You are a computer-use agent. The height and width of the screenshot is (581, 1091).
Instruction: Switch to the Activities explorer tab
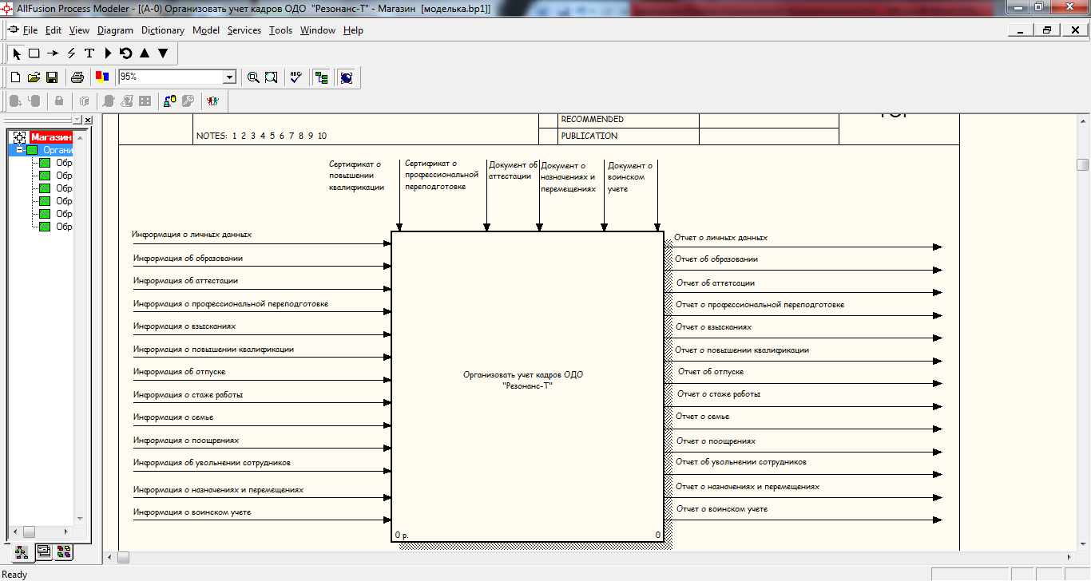(x=21, y=551)
